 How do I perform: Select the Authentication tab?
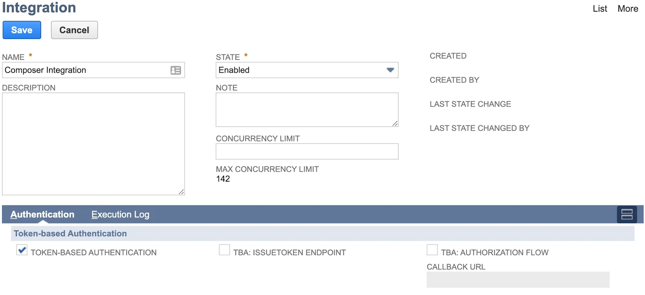(42, 214)
